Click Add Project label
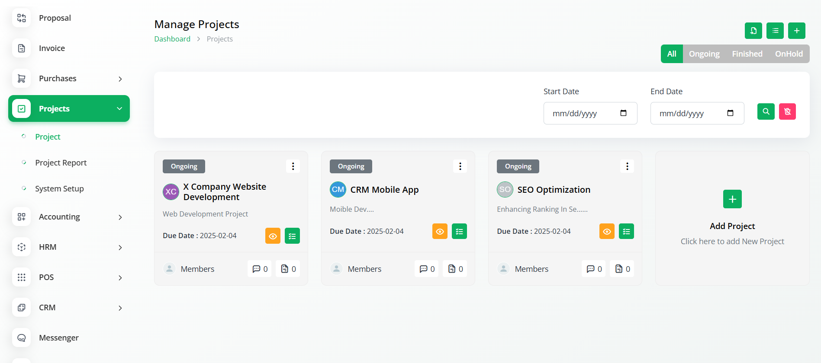The image size is (821, 363). coord(732,226)
